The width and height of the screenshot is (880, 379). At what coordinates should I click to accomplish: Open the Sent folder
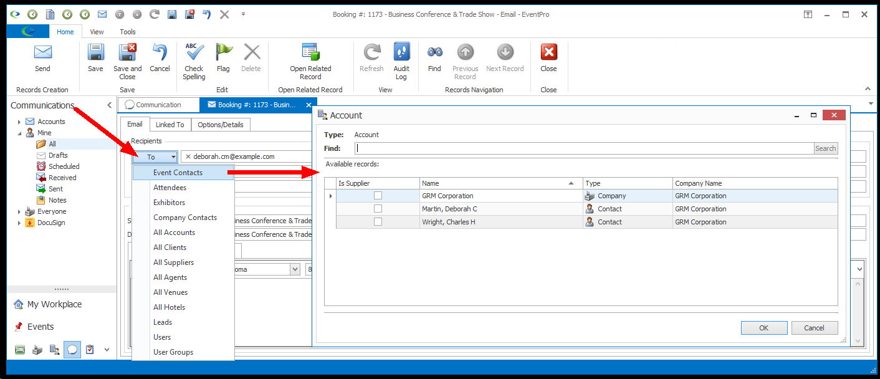click(55, 189)
